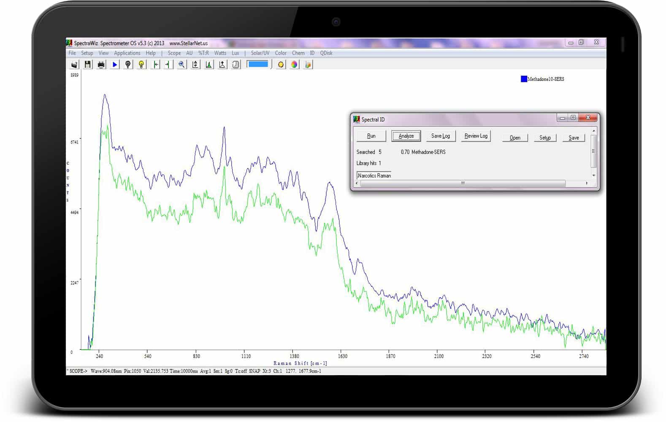Click the blue color bar in toolbar

click(258, 64)
